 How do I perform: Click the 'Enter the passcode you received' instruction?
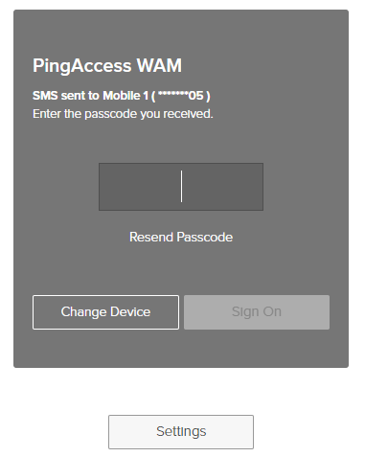click(123, 114)
